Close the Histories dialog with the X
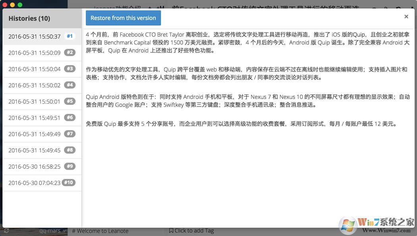 tap(406, 17)
